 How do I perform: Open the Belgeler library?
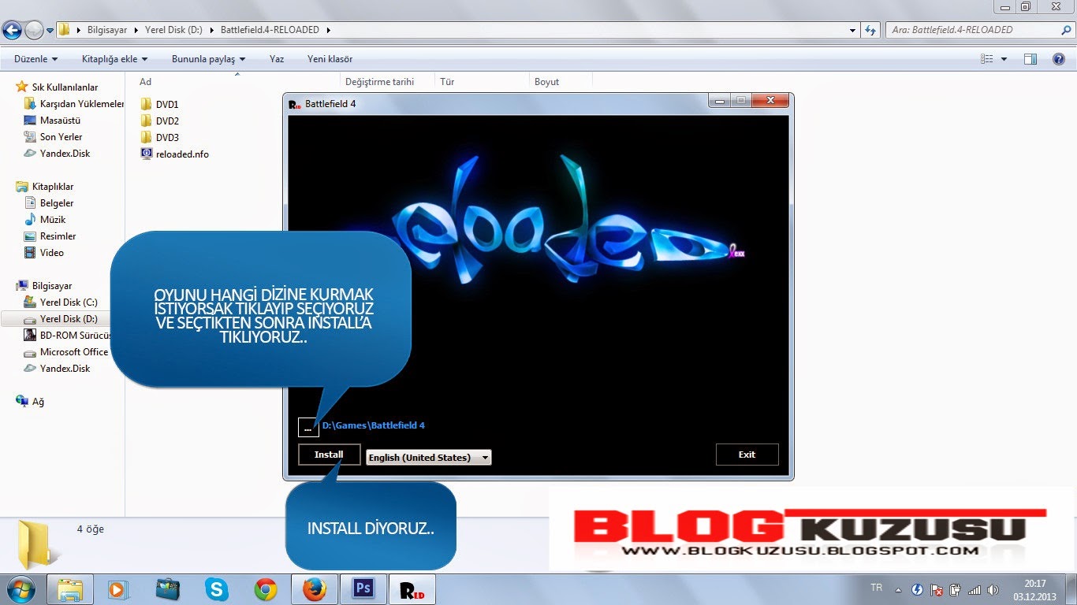coord(49,203)
